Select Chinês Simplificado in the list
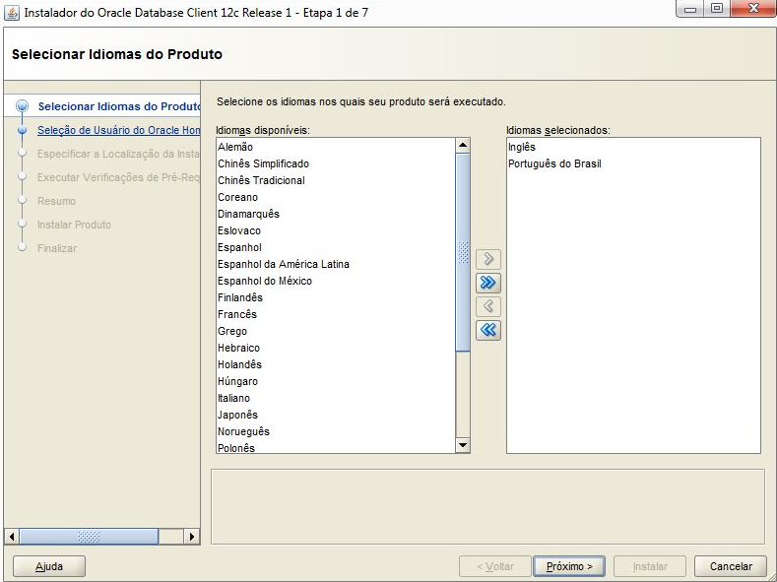Image resolution: width=777 pixels, height=582 pixels. (x=336, y=163)
